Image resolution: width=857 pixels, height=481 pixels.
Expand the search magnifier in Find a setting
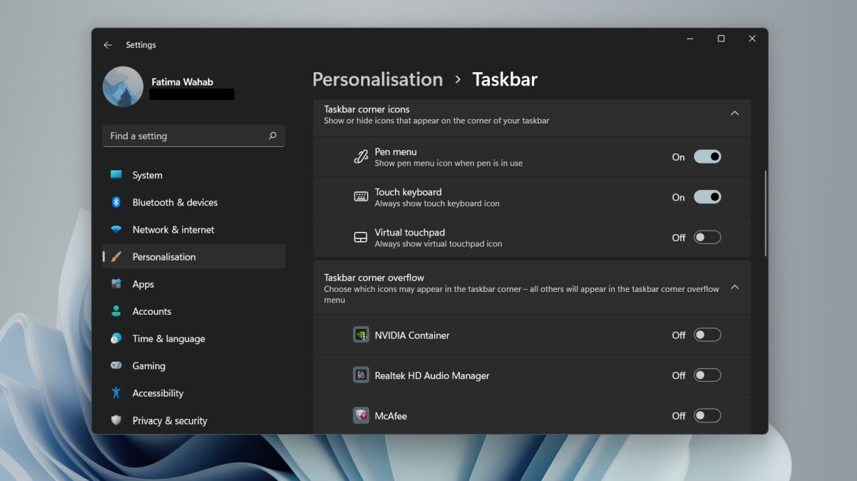272,135
